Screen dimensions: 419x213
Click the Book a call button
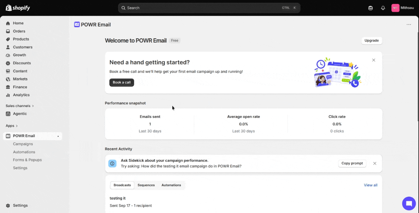(121, 82)
